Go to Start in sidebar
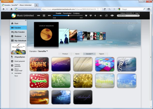This screenshot has width=153, height=109. coord(18,23)
